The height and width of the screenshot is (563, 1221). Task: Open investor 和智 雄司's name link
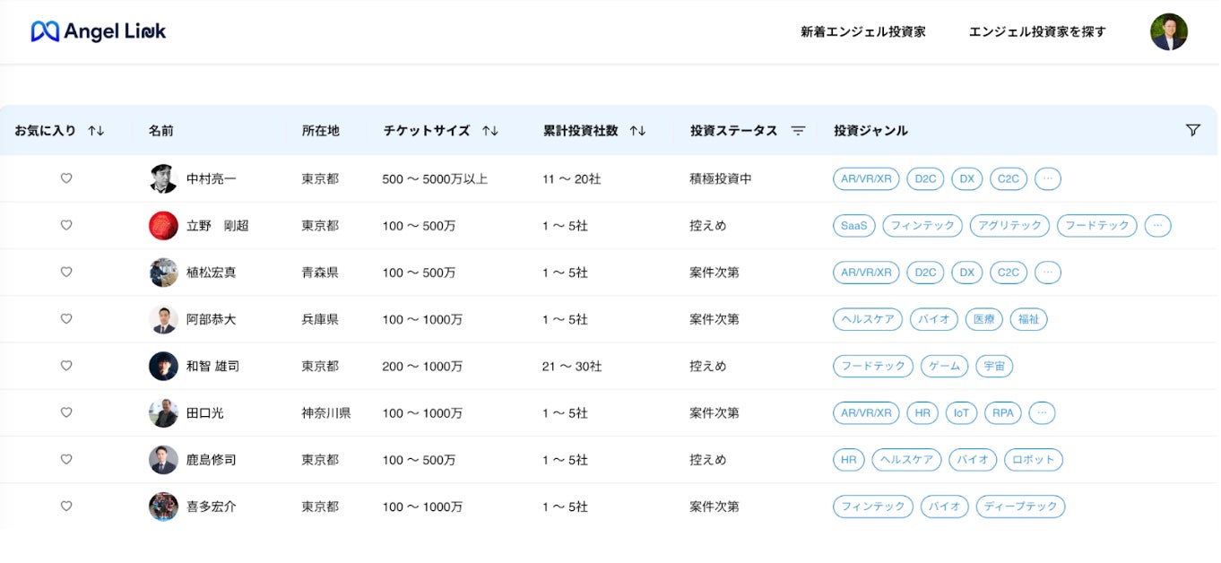click(x=212, y=367)
